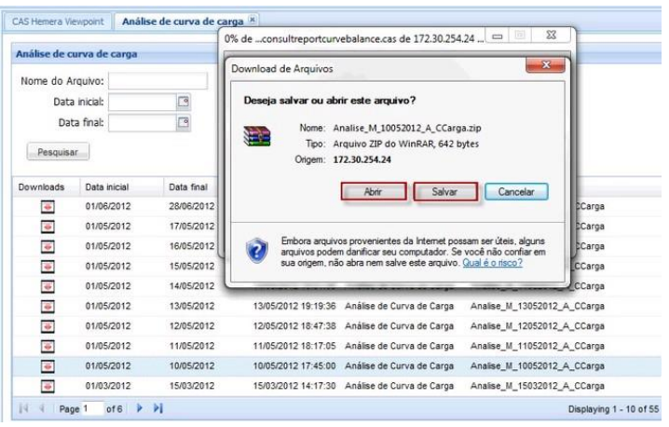Click the Abrir button
The height and width of the screenshot is (427, 669).
point(373,191)
